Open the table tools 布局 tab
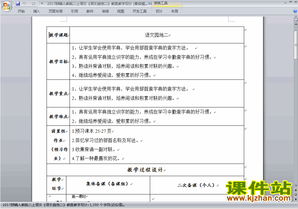The height and width of the screenshot is (209, 298). point(175,11)
